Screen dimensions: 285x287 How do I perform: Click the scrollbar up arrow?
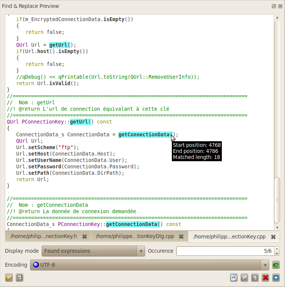277,17
